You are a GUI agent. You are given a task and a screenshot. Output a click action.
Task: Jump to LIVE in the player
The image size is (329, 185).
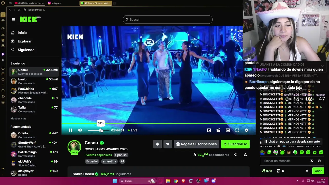coord(133,130)
